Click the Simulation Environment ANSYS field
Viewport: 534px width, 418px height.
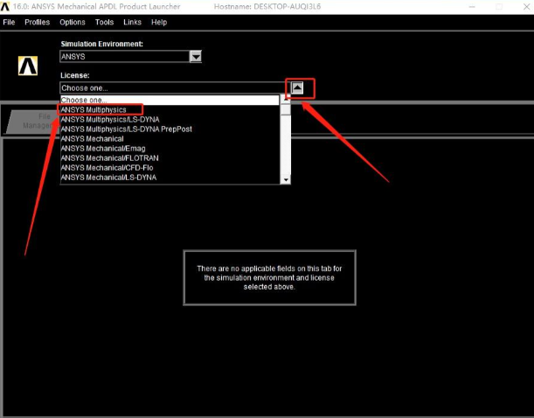pos(125,57)
